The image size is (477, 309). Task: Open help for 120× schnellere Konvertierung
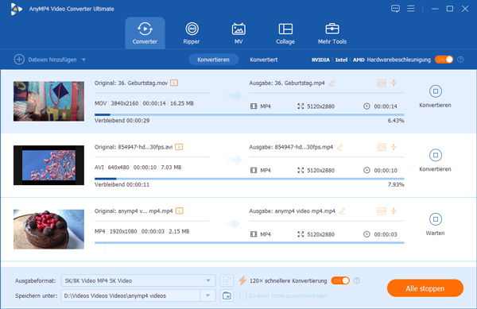click(357, 280)
